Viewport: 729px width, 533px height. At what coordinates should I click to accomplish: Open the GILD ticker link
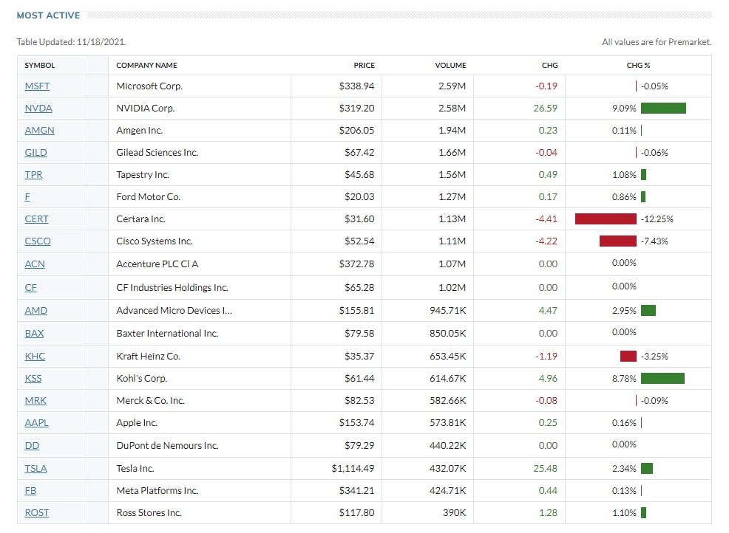click(x=35, y=153)
